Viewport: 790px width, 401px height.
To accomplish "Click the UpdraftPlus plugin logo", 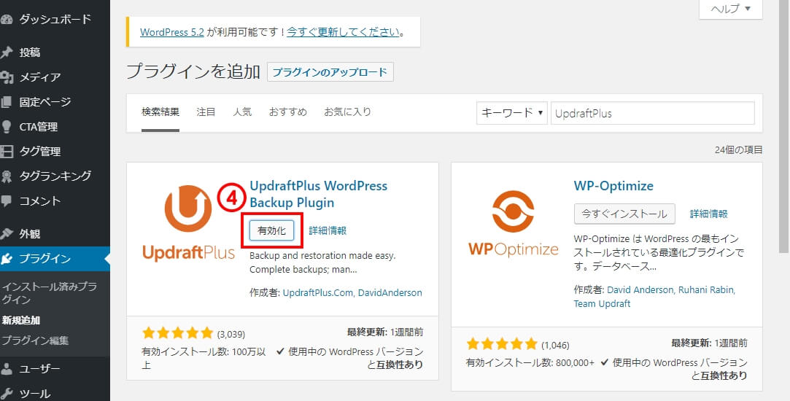I will (188, 224).
